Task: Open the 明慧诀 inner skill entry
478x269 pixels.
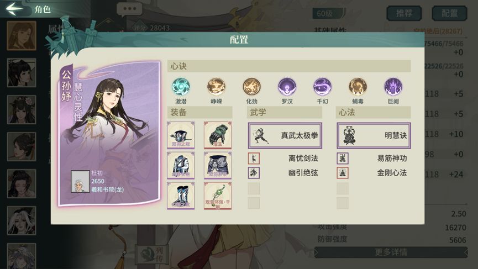Action: (x=374, y=135)
